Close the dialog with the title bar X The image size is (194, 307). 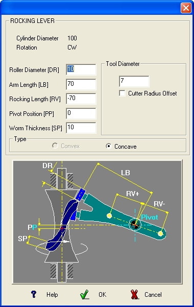186,8
